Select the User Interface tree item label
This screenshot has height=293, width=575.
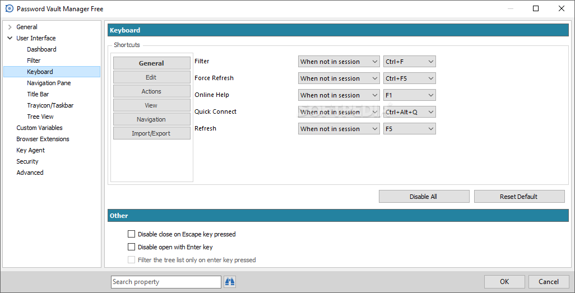coord(36,38)
